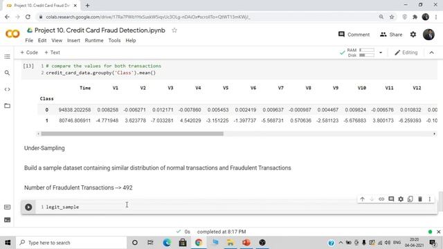The width and height of the screenshot is (443, 249).
Task: Open the Tools menu
Action: [114, 40]
